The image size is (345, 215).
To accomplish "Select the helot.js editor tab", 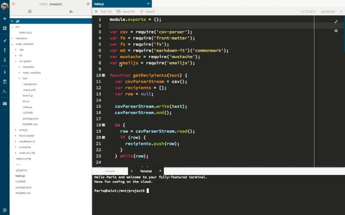I will click(x=100, y=3).
